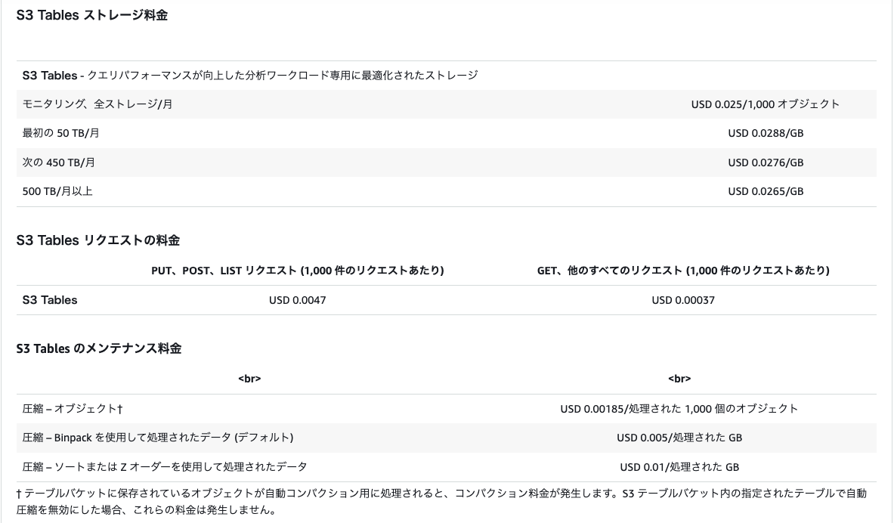Click the PUT、POST、LIST リクエスト column header
The image size is (894, 523).
point(297,271)
